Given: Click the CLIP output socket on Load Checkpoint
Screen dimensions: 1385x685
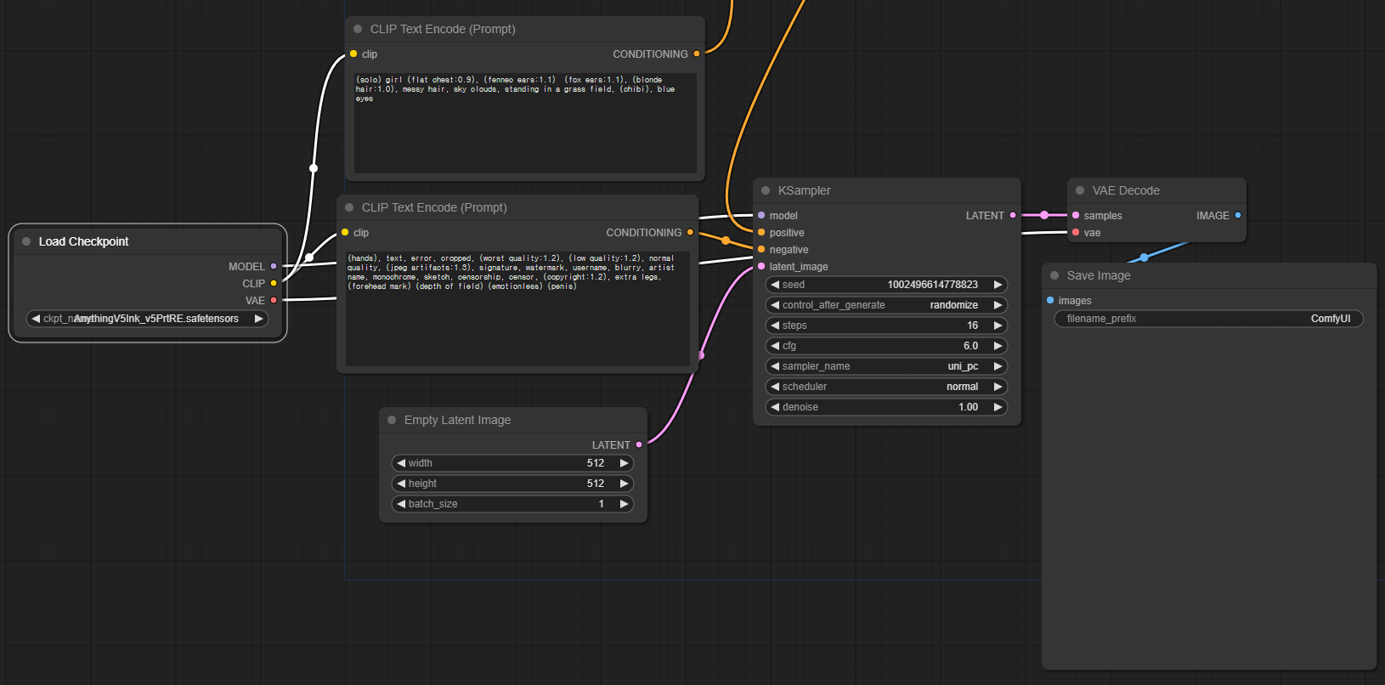Looking at the screenshot, I should [274, 283].
